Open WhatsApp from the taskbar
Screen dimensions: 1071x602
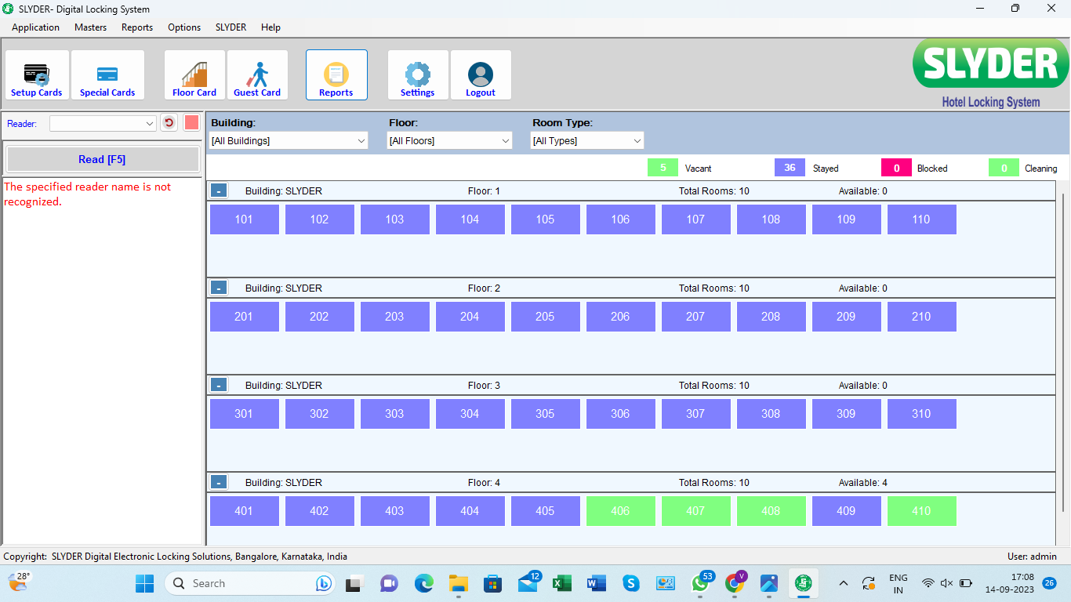[700, 583]
